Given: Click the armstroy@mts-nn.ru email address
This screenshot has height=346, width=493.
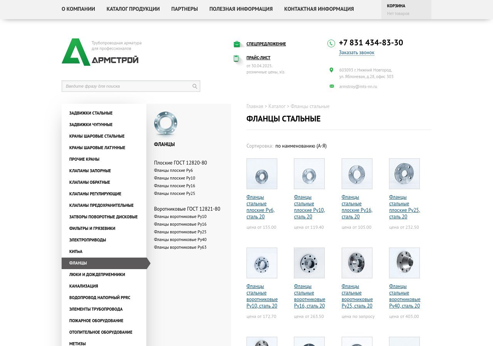Looking at the screenshot, I should click(x=358, y=86).
